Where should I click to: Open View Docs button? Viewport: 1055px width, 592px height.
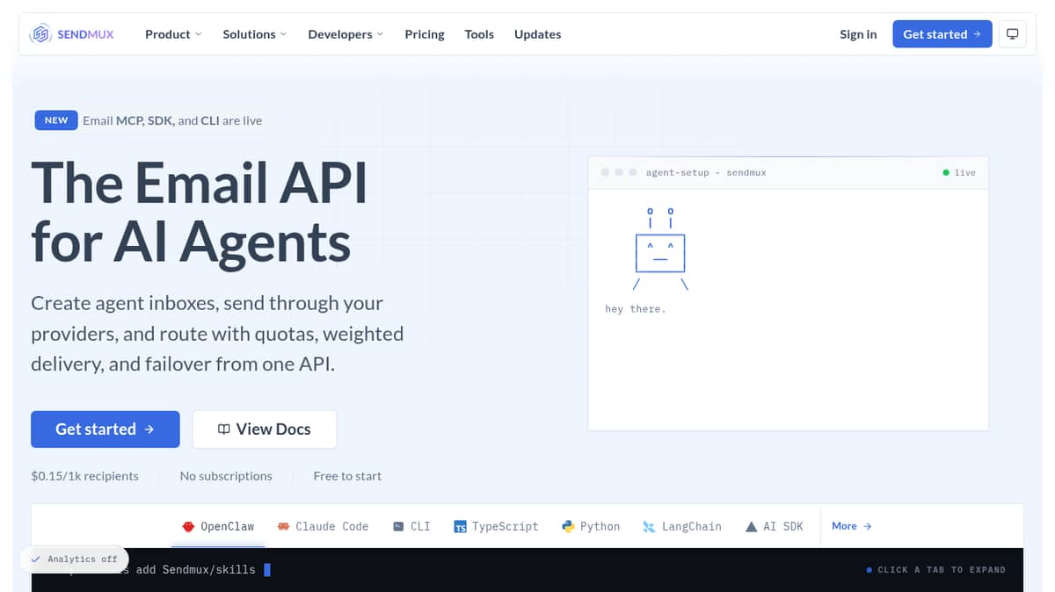265,430
